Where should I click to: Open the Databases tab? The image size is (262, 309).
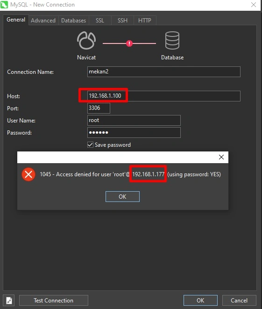74,21
